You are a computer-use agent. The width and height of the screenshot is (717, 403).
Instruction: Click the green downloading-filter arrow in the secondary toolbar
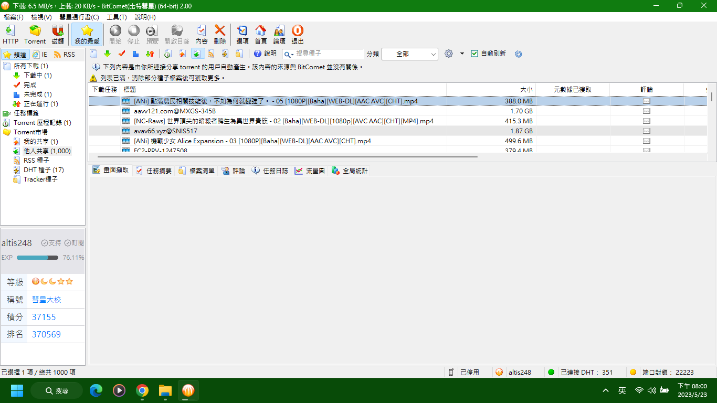[x=108, y=54]
